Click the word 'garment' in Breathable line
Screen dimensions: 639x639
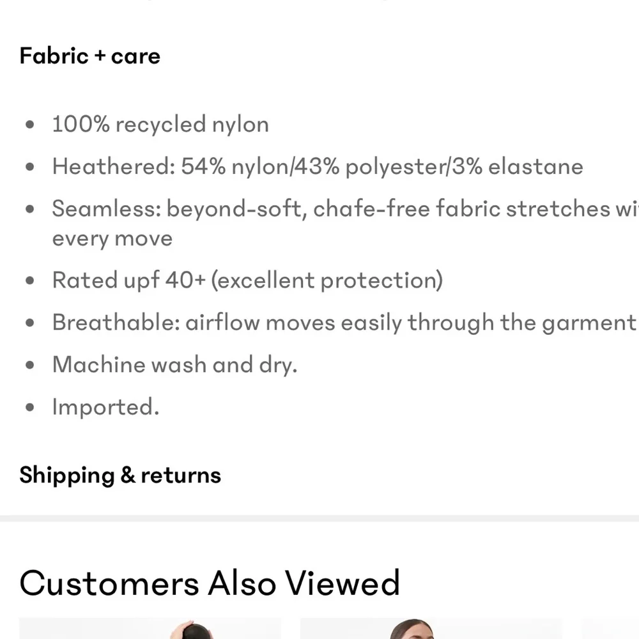[x=589, y=323]
